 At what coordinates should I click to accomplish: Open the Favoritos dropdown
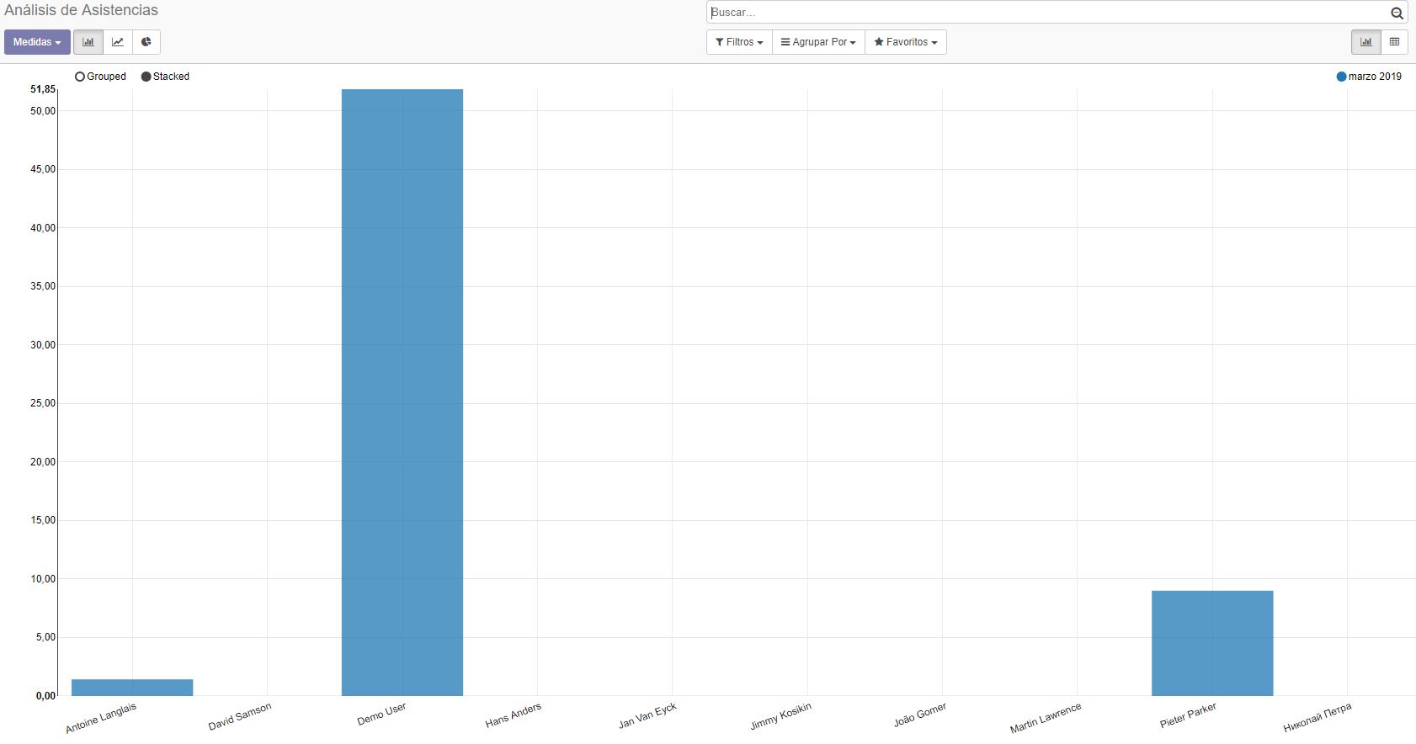click(906, 42)
